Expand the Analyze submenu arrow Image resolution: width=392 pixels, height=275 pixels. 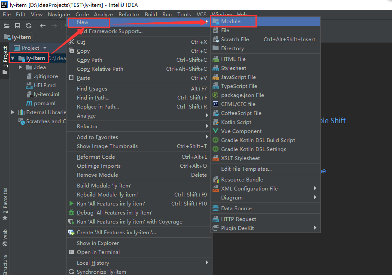click(x=207, y=115)
